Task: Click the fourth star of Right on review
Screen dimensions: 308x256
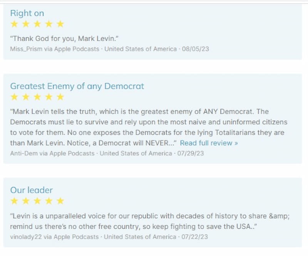Action: tap(49, 24)
